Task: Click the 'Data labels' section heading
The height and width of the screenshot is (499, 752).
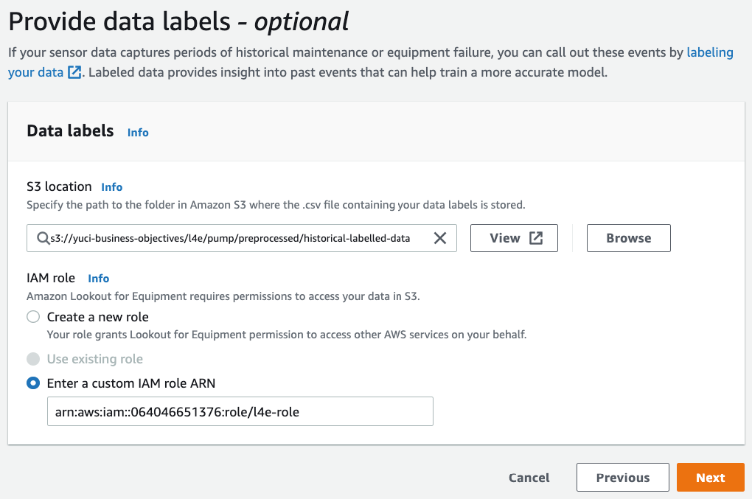Action: point(70,131)
